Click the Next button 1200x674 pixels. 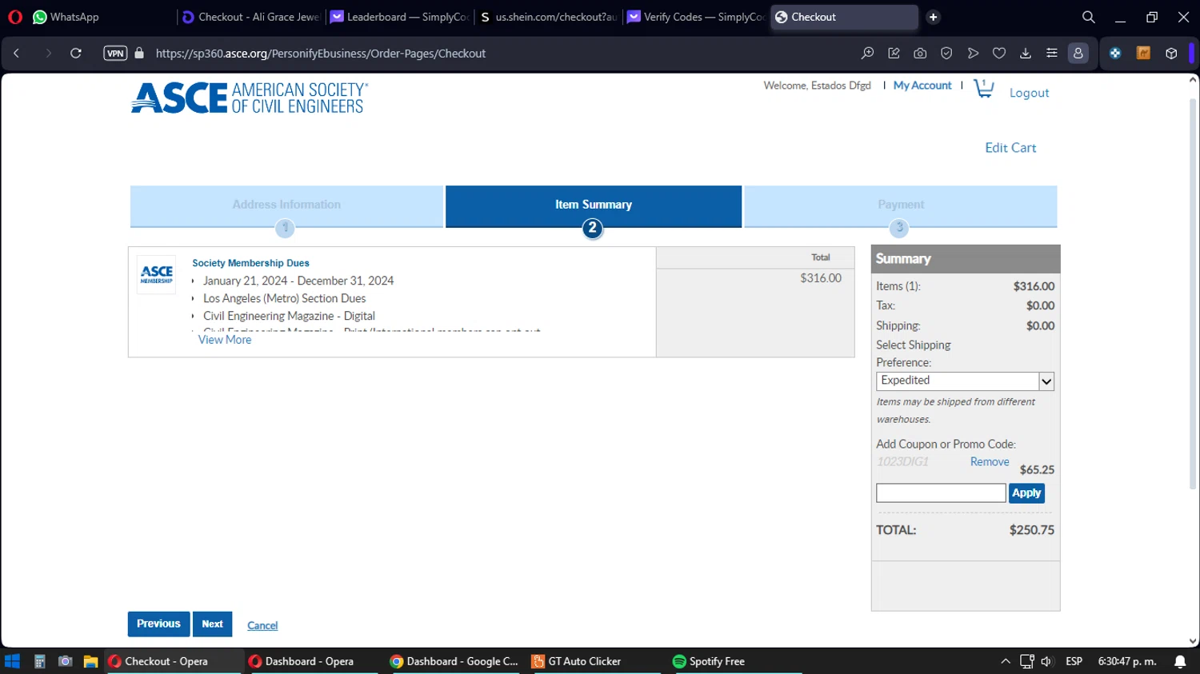[212, 624]
